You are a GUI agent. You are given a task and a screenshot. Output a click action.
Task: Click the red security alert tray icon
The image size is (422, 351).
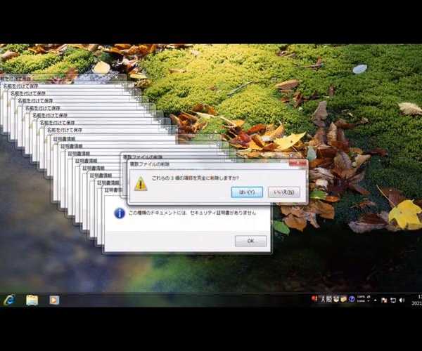click(314, 298)
